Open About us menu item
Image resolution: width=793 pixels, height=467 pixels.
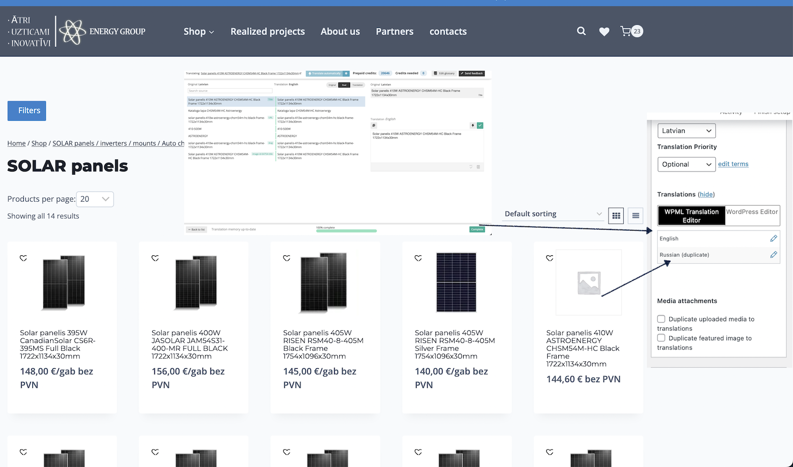pos(340,32)
